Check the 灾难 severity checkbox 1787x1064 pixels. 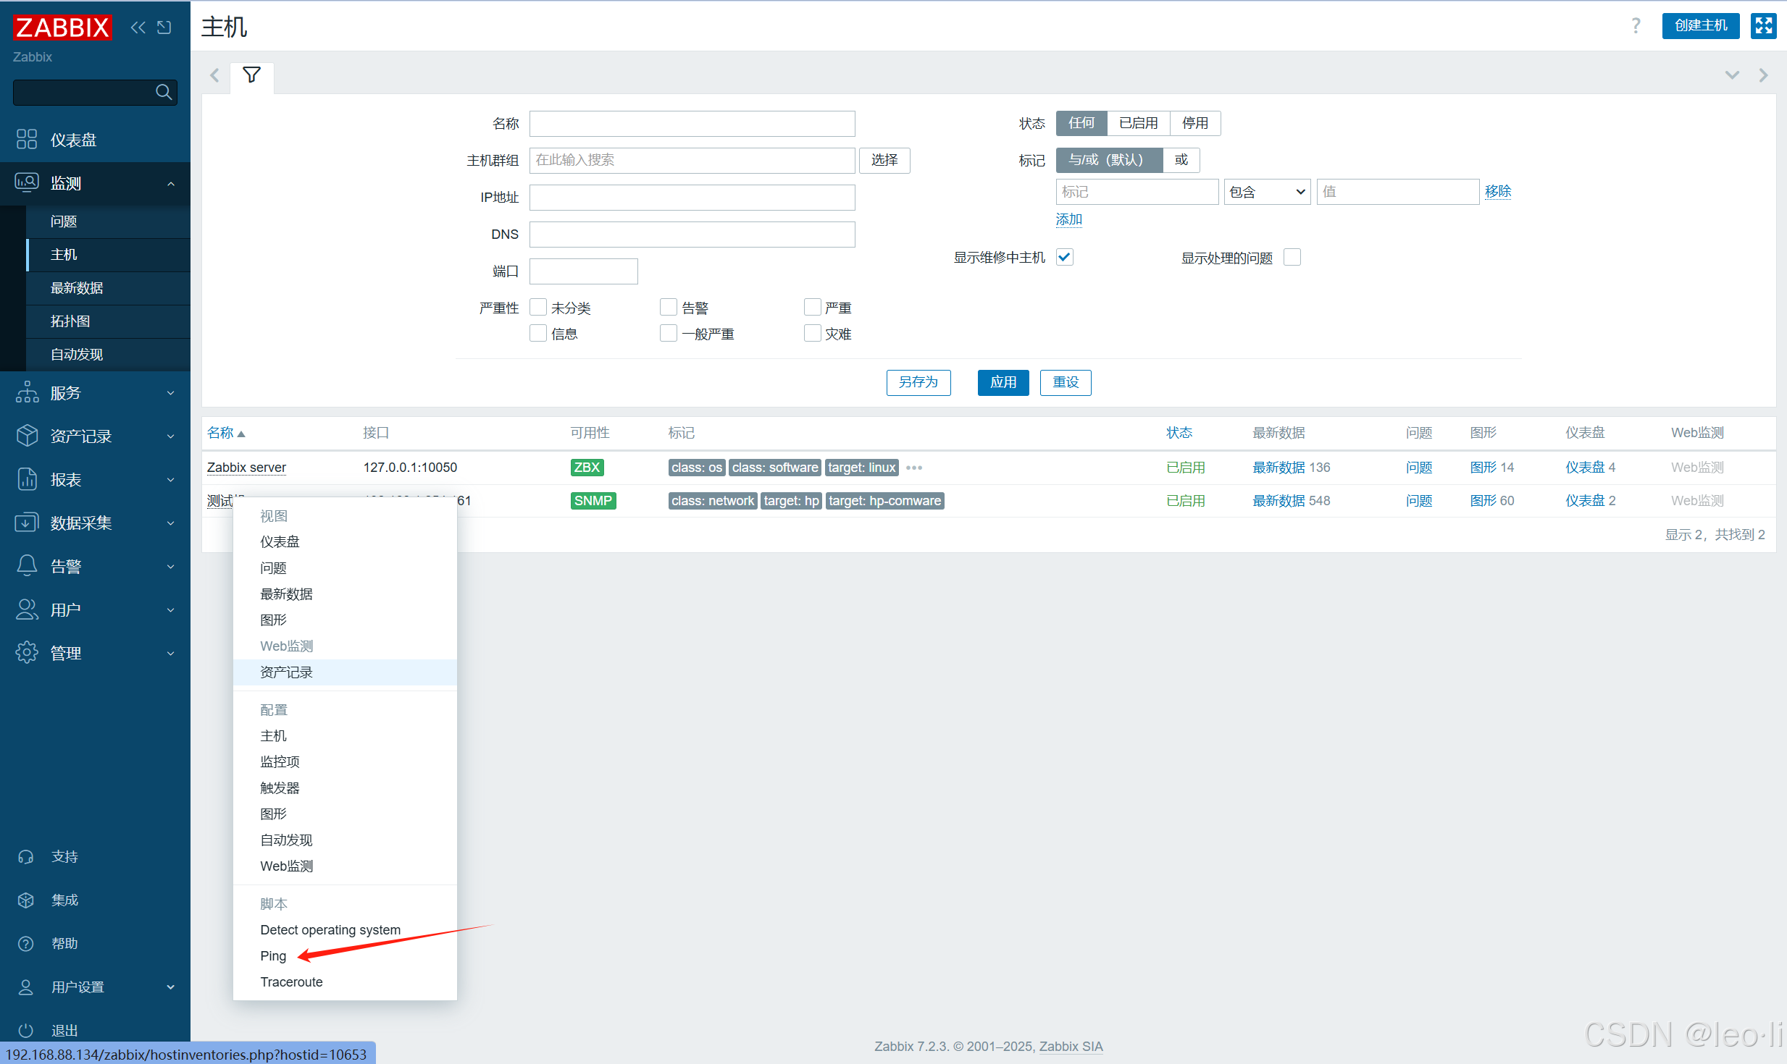click(812, 334)
